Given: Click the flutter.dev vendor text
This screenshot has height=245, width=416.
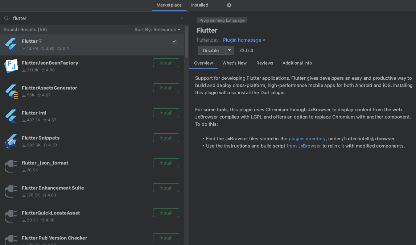Looking at the screenshot, I should [207, 40].
